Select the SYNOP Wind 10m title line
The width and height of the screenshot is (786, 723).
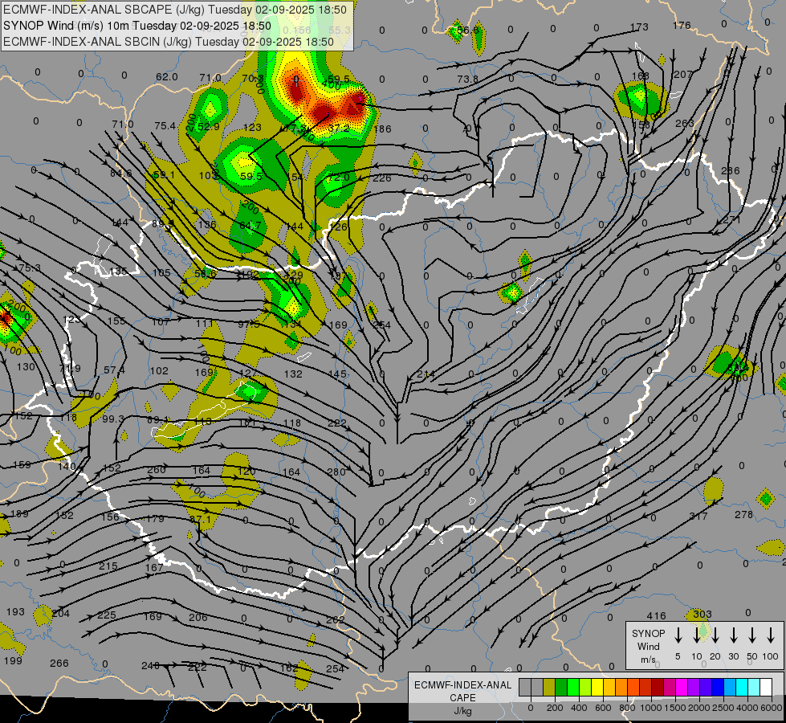pos(136,26)
